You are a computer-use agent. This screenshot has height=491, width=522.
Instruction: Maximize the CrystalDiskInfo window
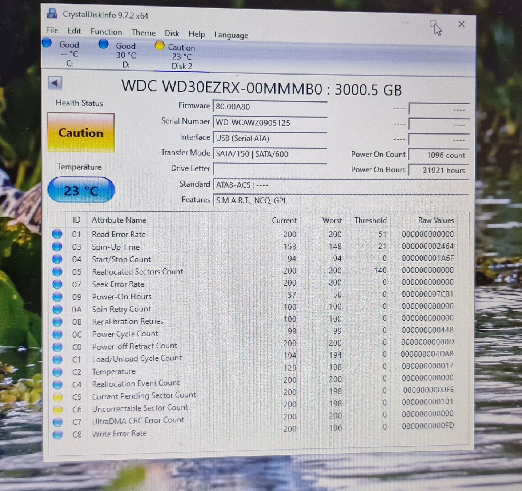point(433,24)
